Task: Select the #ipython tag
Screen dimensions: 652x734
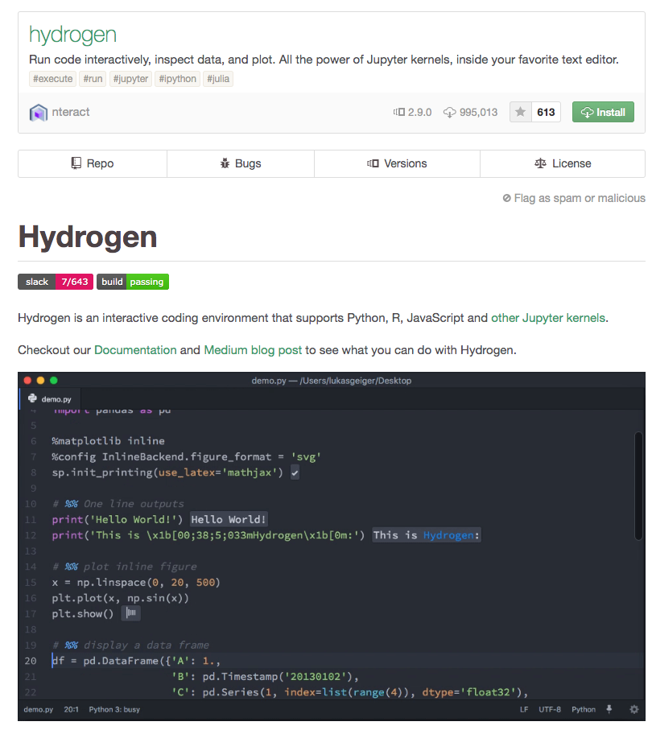Action: pyautogui.click(x=177, y=79)
